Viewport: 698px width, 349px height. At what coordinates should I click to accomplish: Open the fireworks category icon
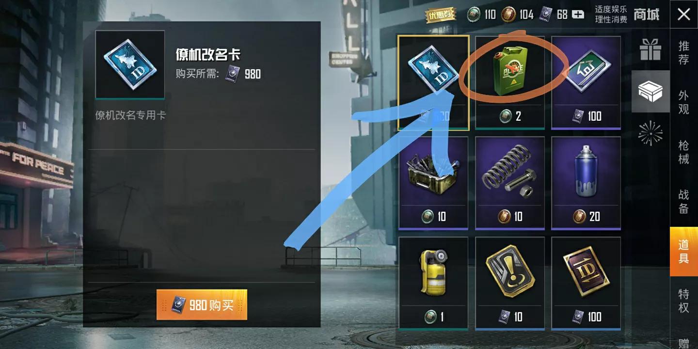coord(650,133)
